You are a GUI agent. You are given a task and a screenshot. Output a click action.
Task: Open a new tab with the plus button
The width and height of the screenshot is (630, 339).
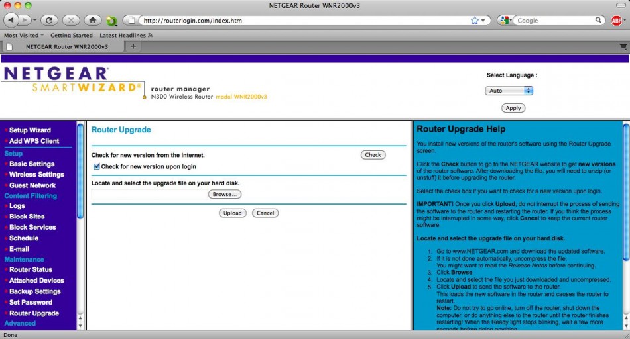(x=133, y=46)
